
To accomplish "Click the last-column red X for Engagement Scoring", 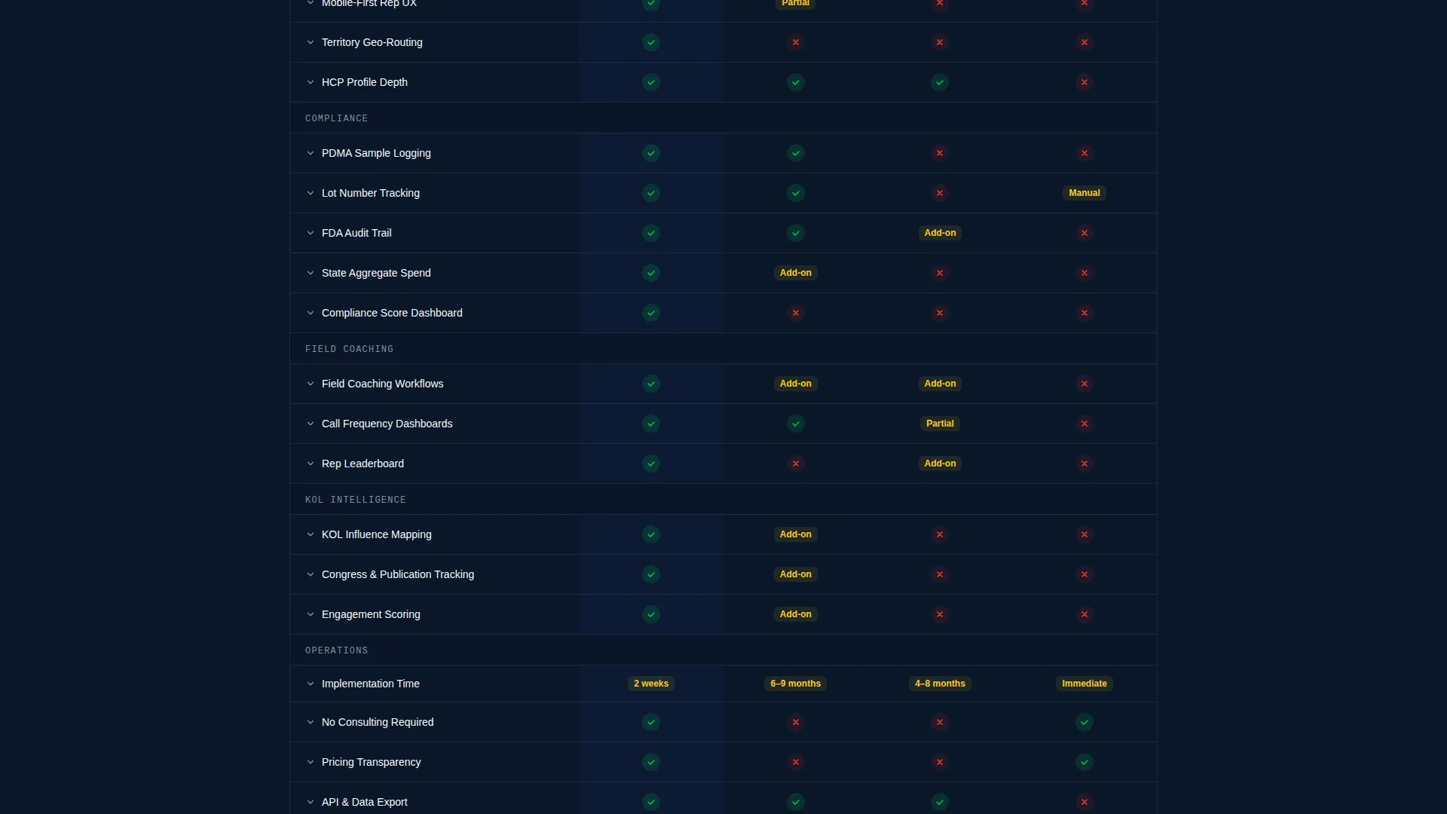I will pyautogui.click(x=1084, y=614).
